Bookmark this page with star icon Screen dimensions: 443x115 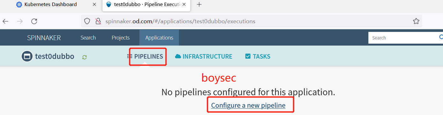pyautogui.click(x=416, y=21)
